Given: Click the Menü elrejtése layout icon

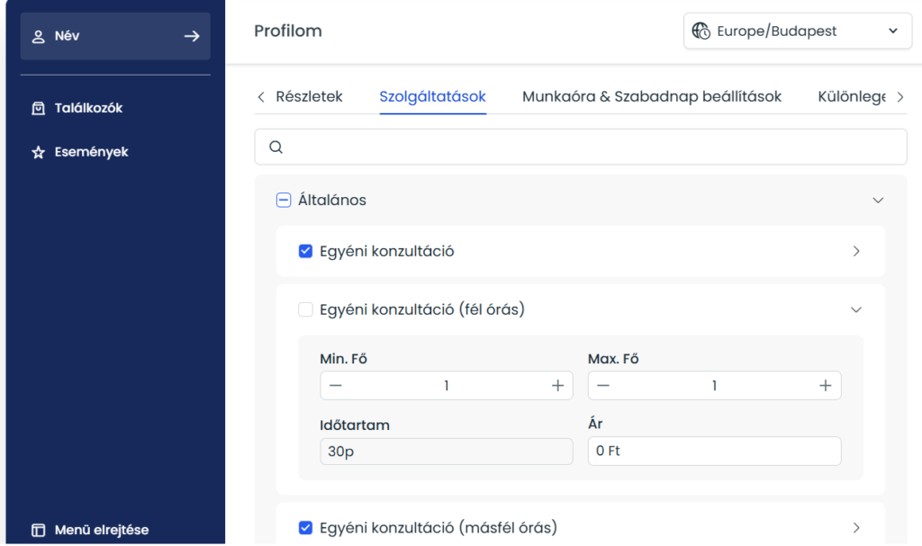Looking at the screenshot, I should pyautogui.click(x=38, y=530).
